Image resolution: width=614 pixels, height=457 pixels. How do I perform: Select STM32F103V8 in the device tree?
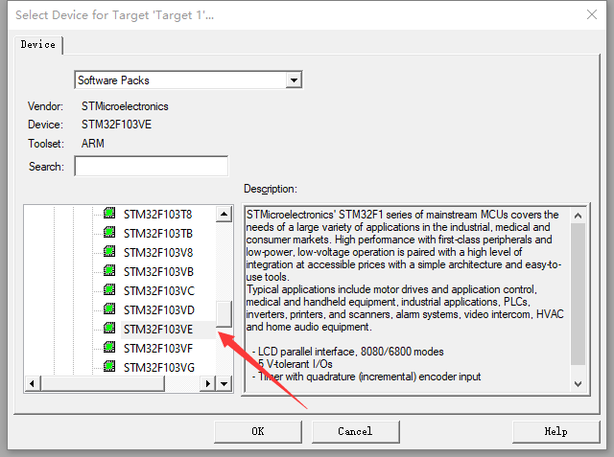click(158, 253)
